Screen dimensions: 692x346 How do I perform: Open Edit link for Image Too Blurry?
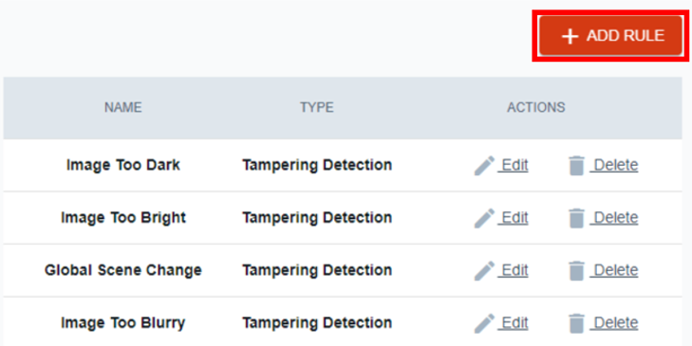(x=514, y=322)
